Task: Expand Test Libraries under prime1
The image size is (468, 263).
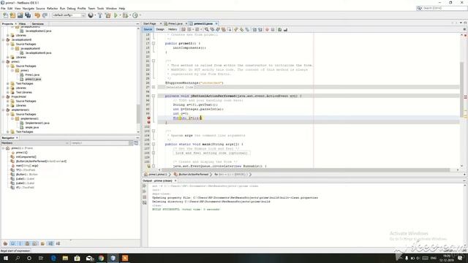Action: 8,92
